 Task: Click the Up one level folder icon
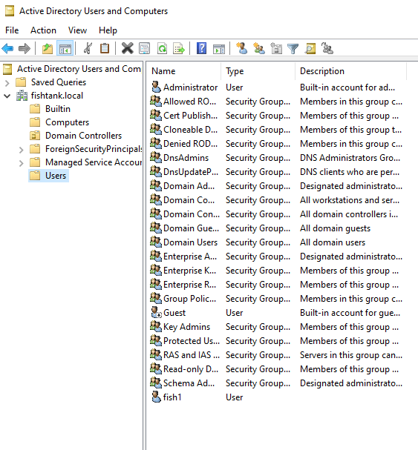point(48,48)
